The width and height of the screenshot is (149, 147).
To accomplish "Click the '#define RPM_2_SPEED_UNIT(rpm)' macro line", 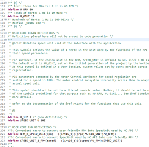I will point(62,134).
